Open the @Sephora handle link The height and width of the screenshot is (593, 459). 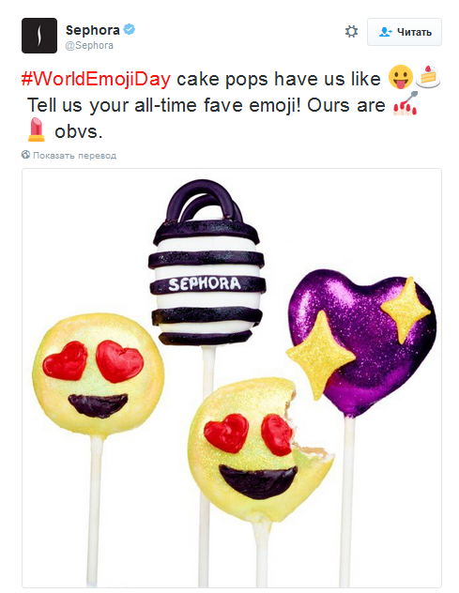89,45
